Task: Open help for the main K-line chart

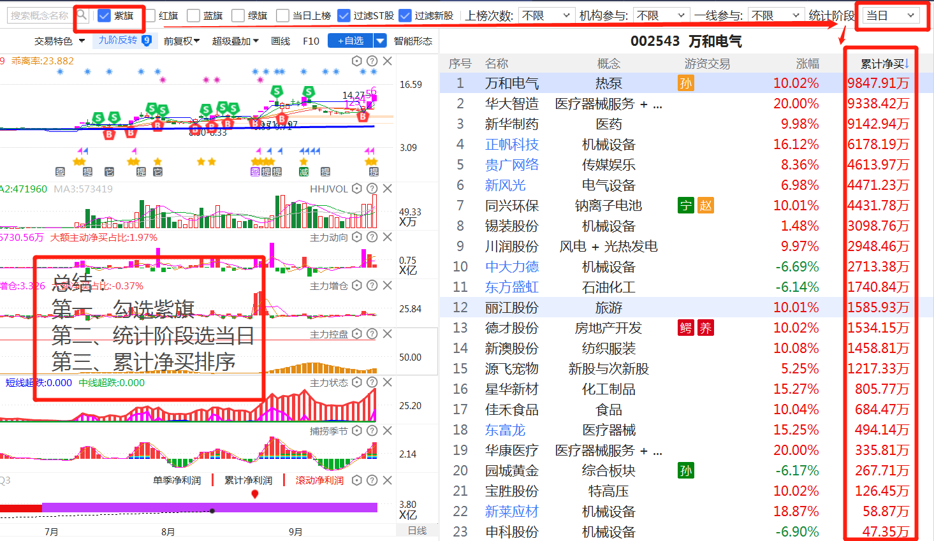Action: coord(372,61)
